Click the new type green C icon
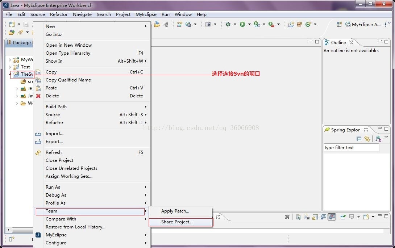 tap(308, 24)
